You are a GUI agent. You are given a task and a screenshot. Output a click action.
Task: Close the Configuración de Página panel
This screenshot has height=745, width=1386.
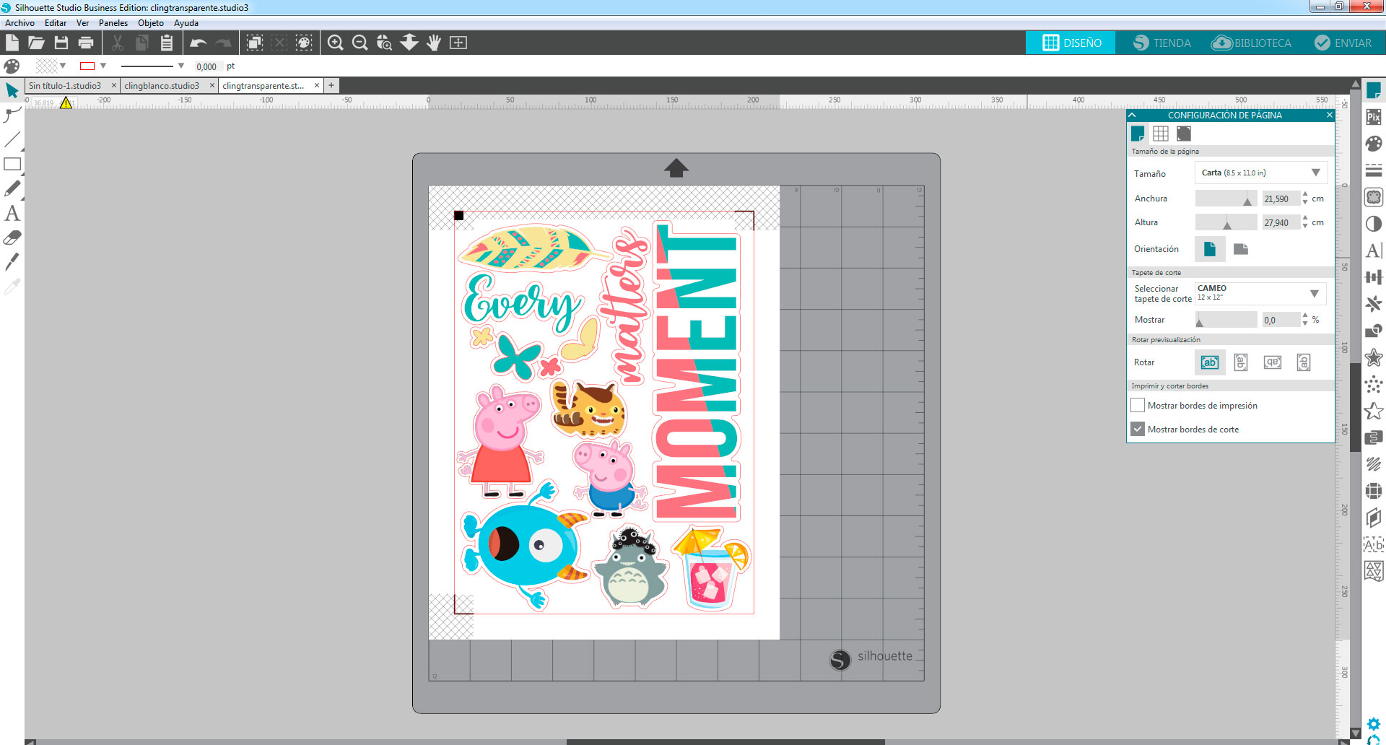pyautogui.click(x=1329, y=115)
